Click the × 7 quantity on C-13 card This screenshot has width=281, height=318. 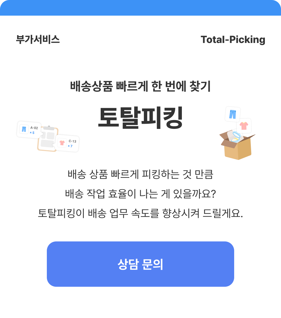(x=70, y=146)
